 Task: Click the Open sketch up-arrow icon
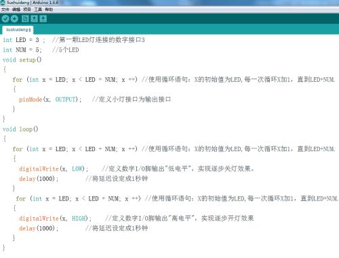click(x=34, y=19)
